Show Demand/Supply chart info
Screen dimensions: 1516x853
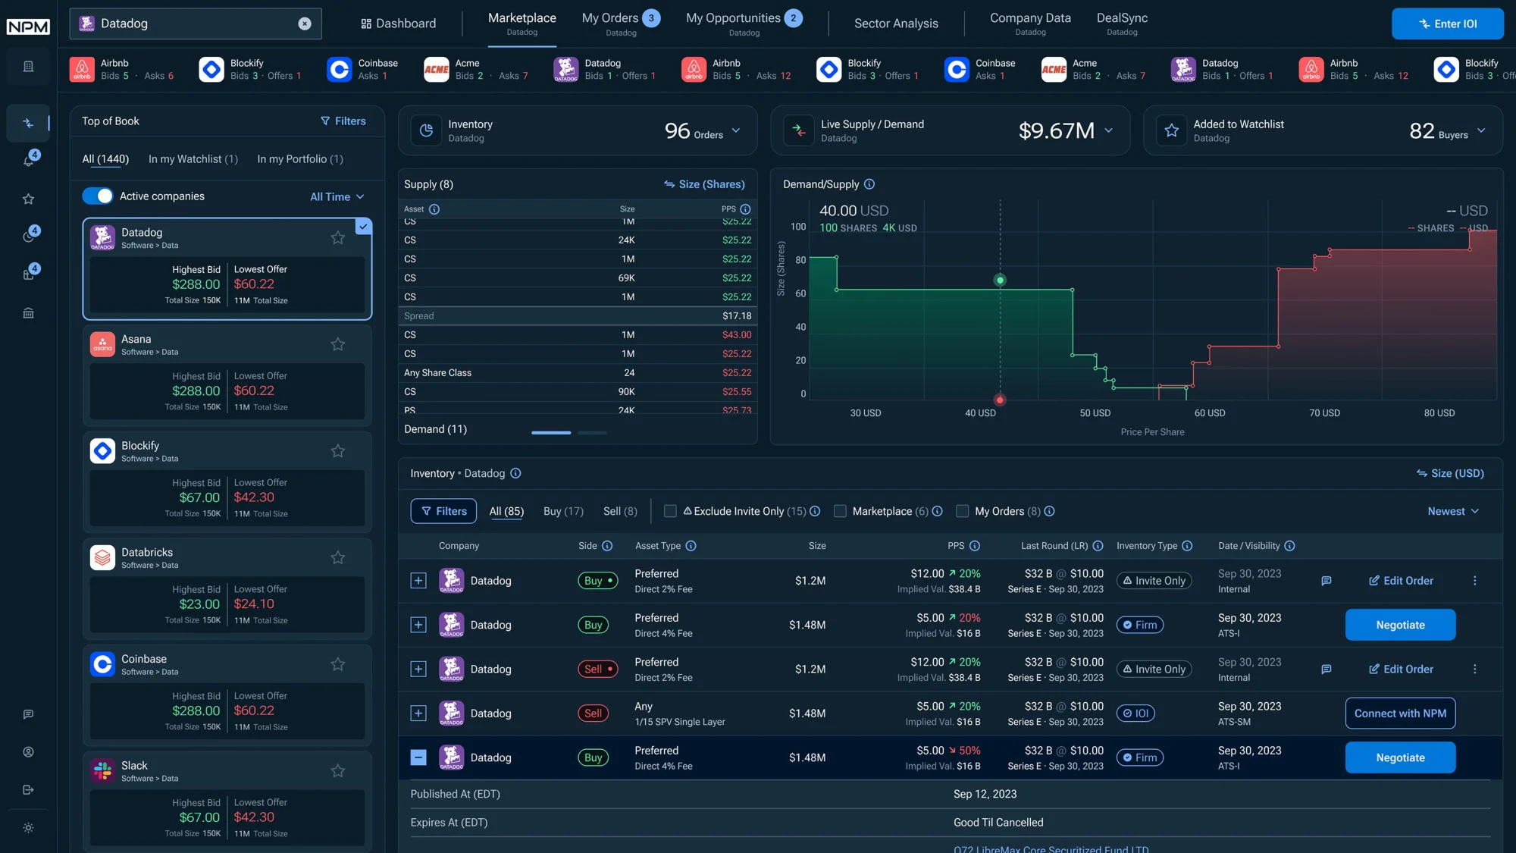tap(869, 184)
